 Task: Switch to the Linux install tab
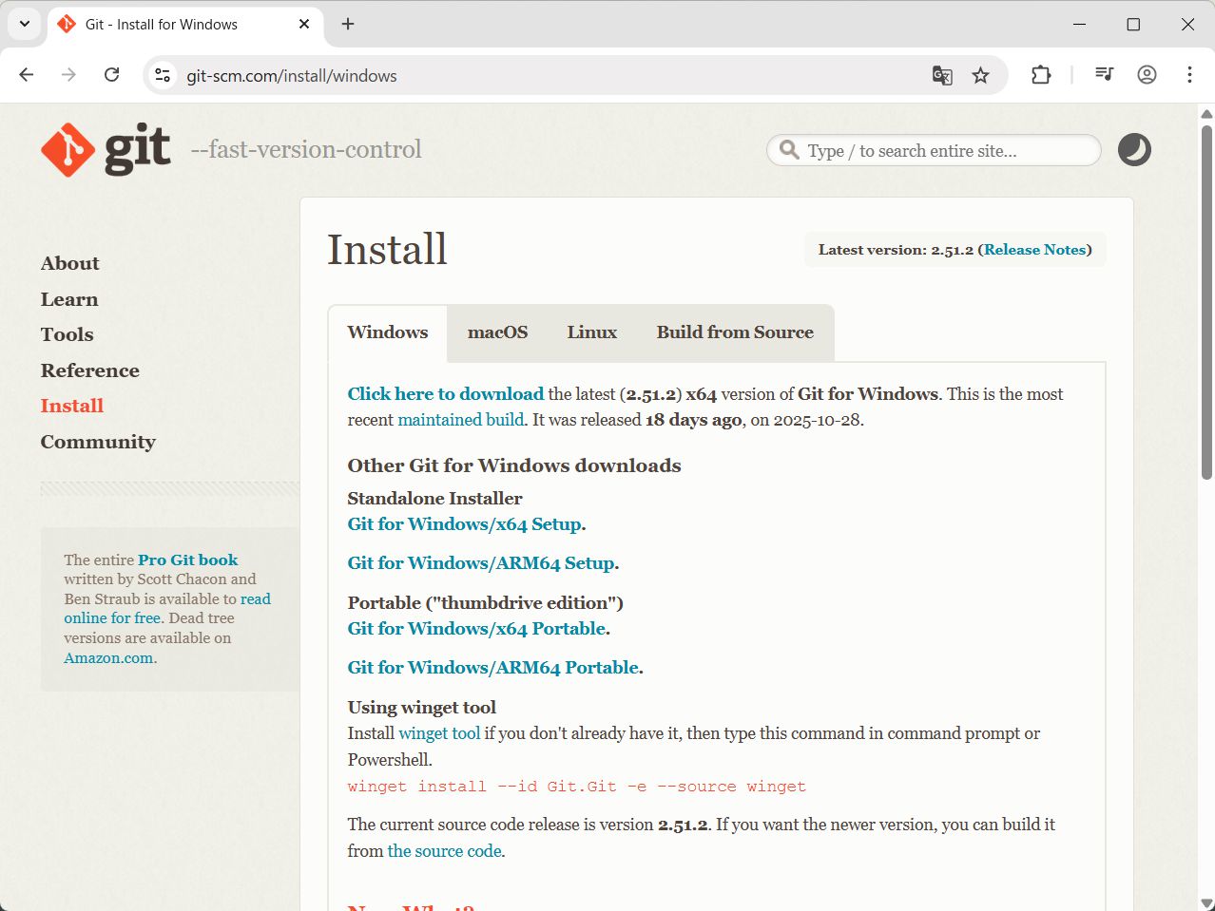pyautogui.click(x=591, y=332)
